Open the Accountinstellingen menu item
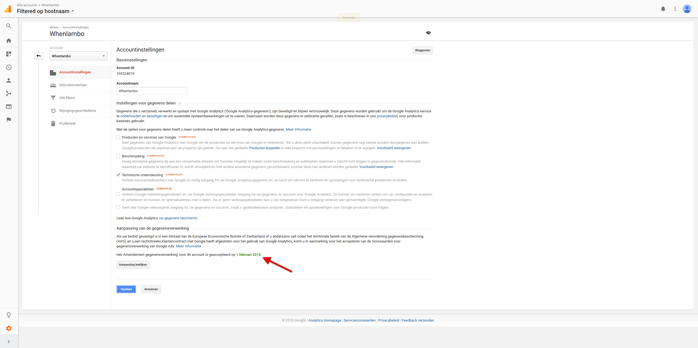Image resolution: width=698 pixels, height=348 pixels. 79,72
